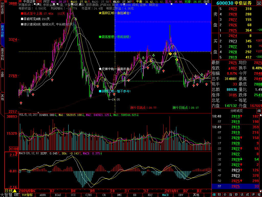
Task: Click the yellow triangle next to 日线
Action: [15, 191]
